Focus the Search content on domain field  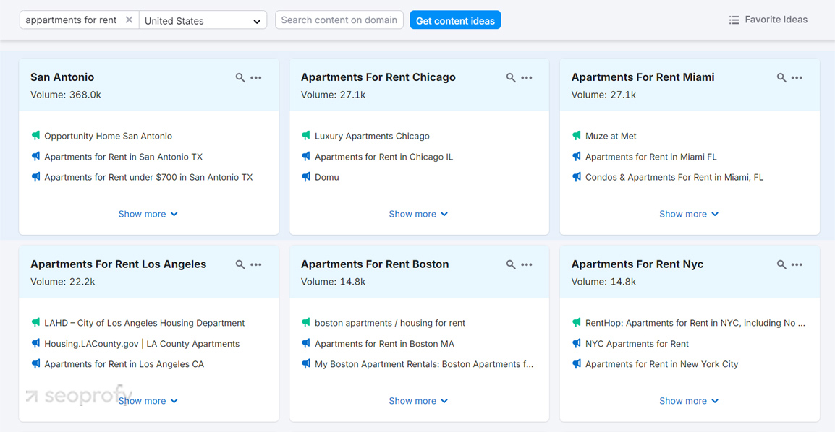pos(339,20)
